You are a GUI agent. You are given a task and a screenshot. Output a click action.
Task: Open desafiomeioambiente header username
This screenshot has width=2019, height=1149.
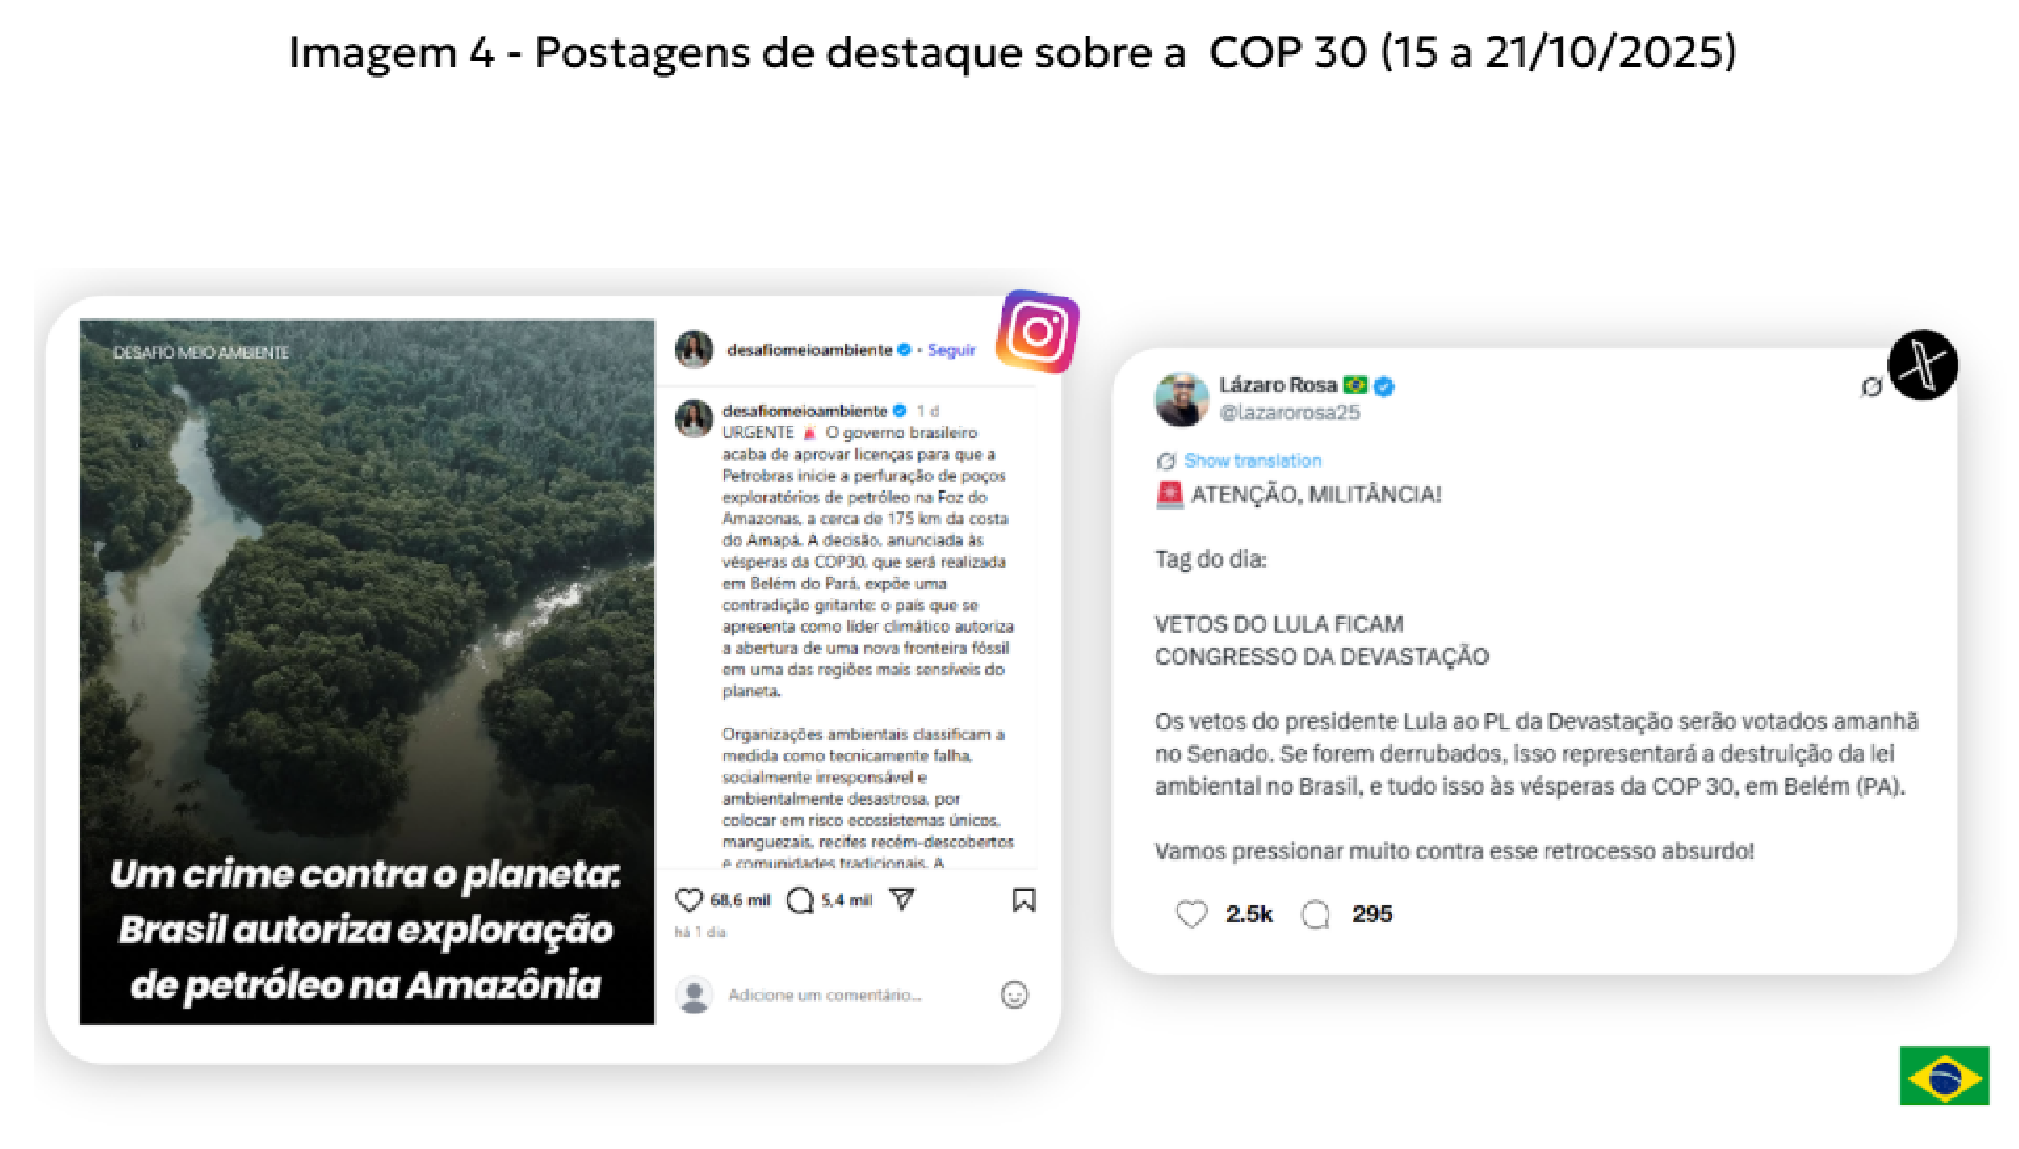[x=809, y=350]
